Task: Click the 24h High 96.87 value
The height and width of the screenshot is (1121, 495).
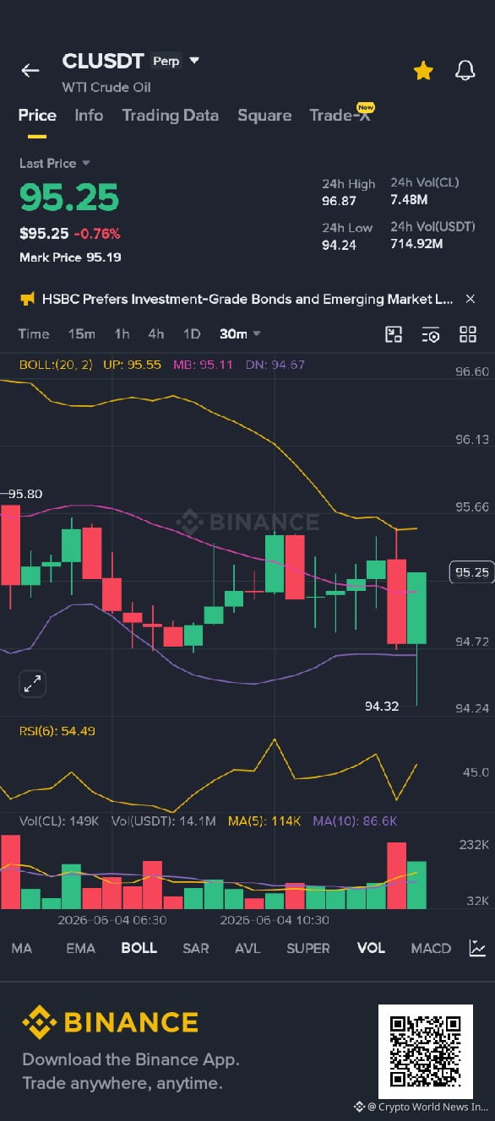Action: (x=340, y=201)
